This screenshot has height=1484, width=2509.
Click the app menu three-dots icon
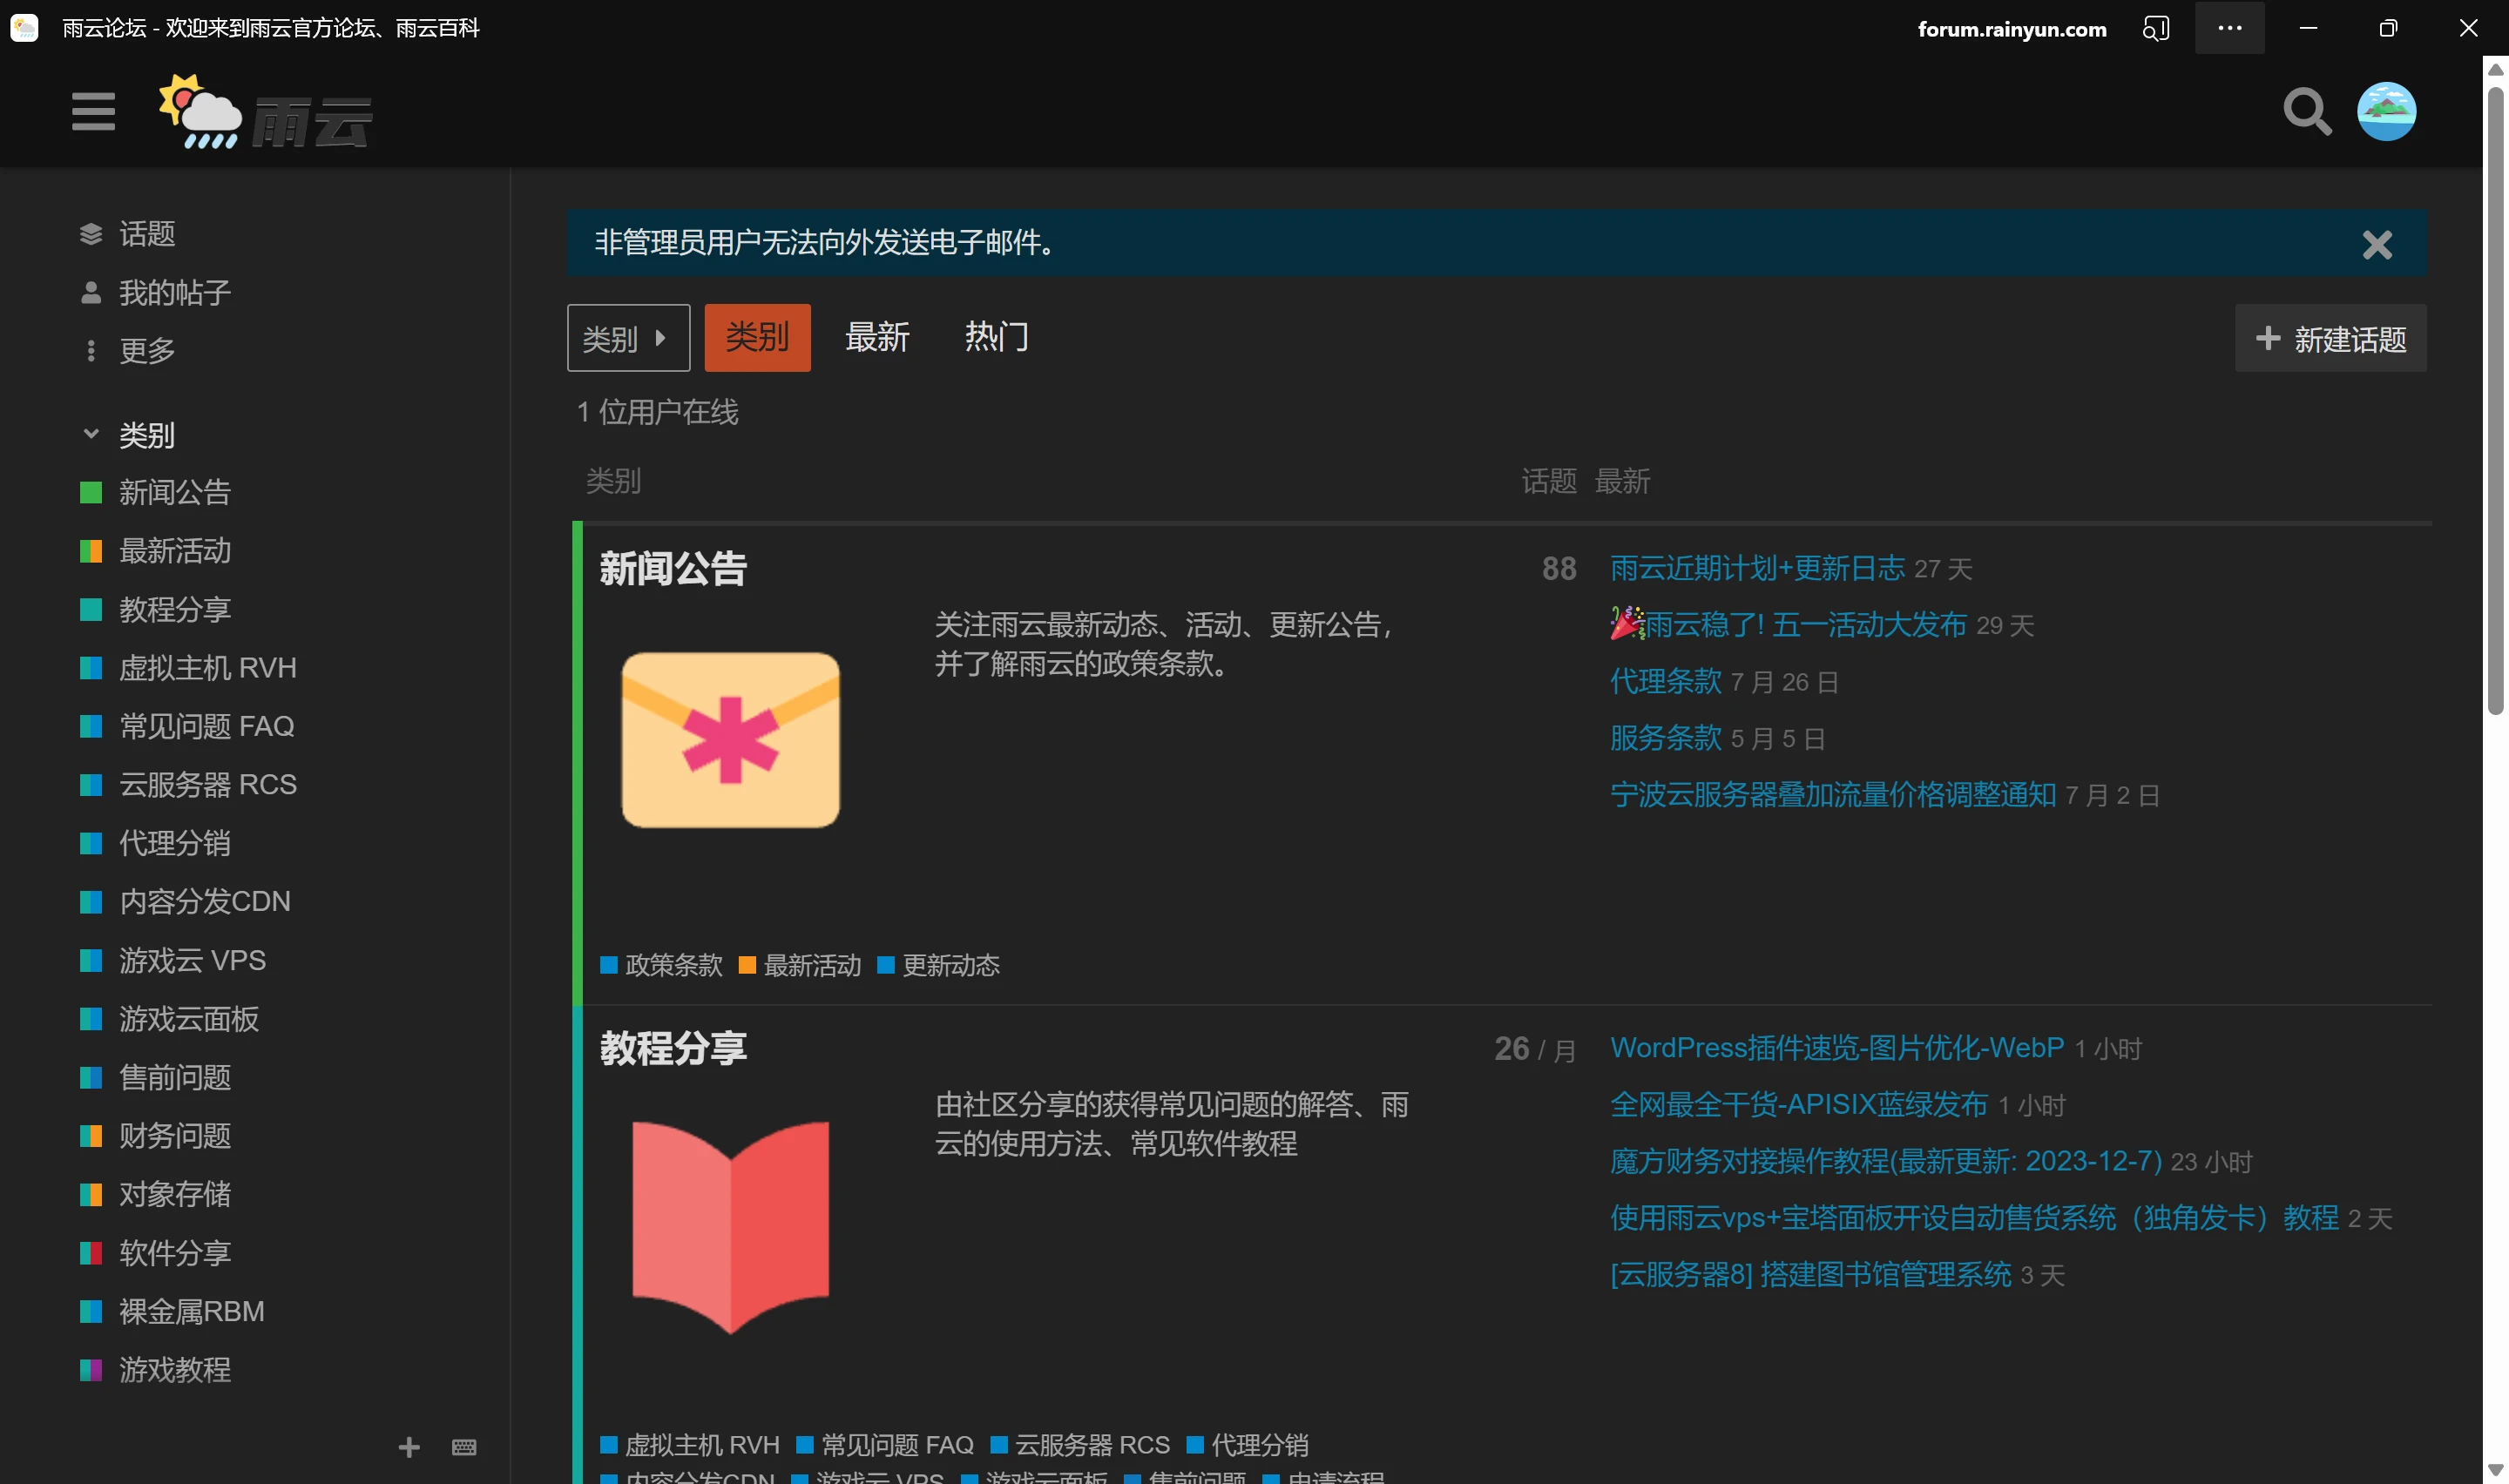[2229, 28]
